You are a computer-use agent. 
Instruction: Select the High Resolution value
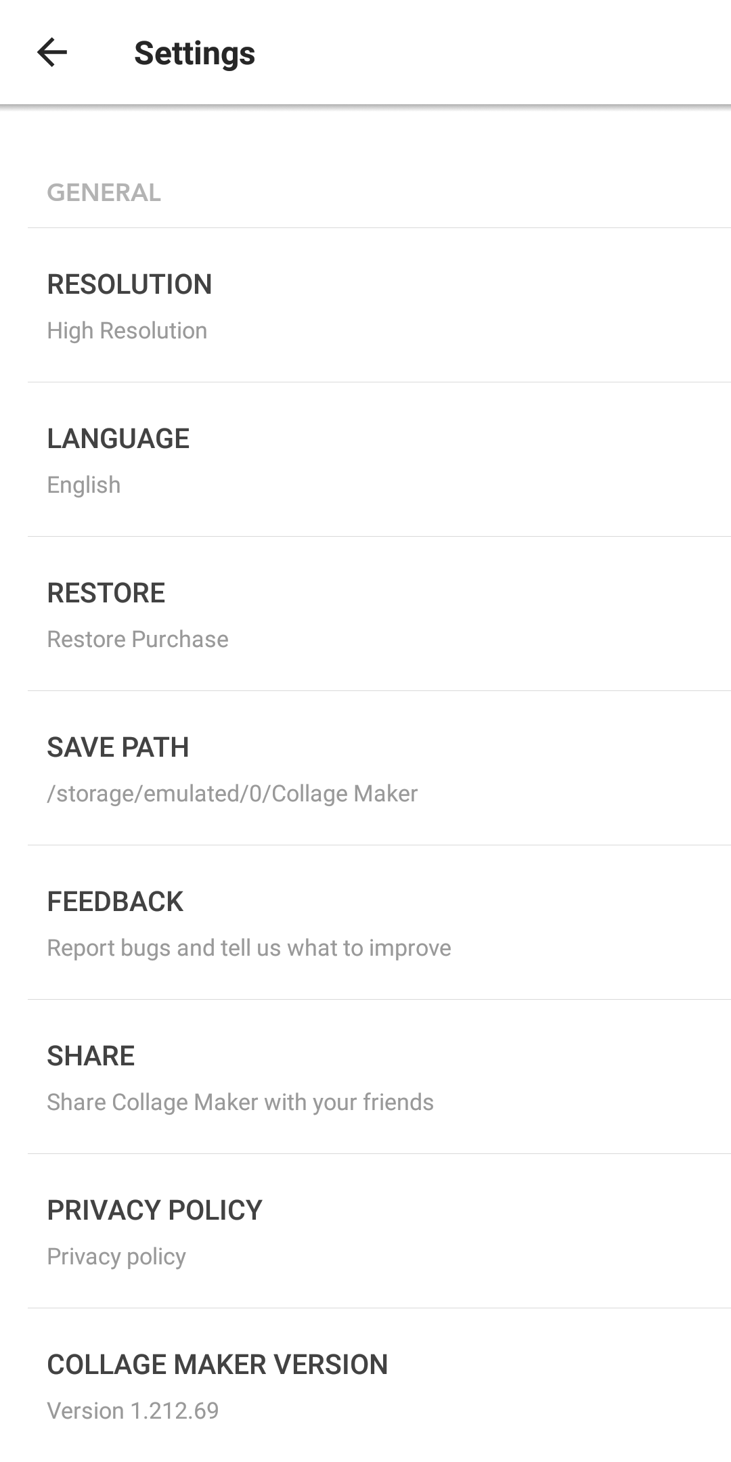click(127, 331)
